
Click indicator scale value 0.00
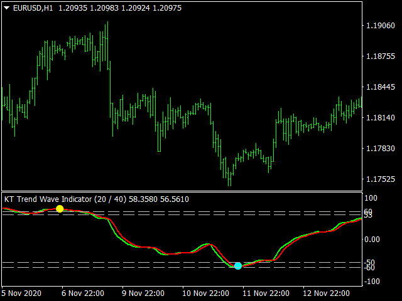click(372, 240)
